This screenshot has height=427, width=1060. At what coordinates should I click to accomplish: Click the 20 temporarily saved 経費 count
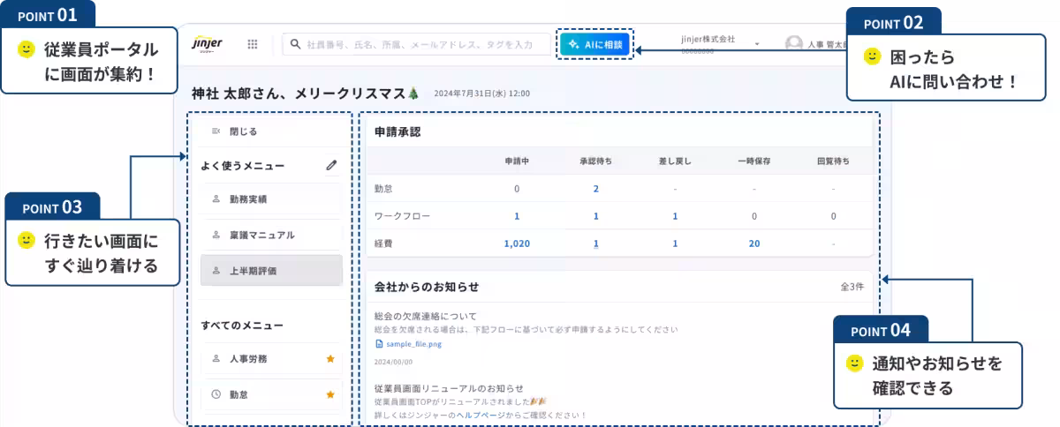pos(753,243)
